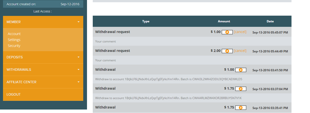Click Bitcoin icon on 03:35:41 PM withdrawal

[x=240, y=108]
